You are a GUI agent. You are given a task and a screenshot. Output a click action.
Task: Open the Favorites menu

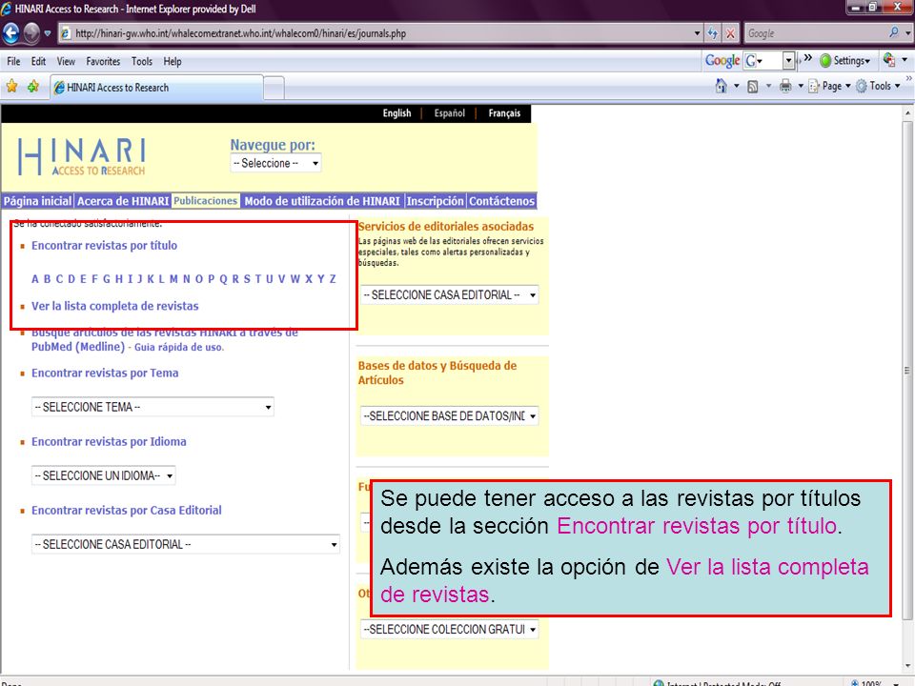(x=103, y=61)
